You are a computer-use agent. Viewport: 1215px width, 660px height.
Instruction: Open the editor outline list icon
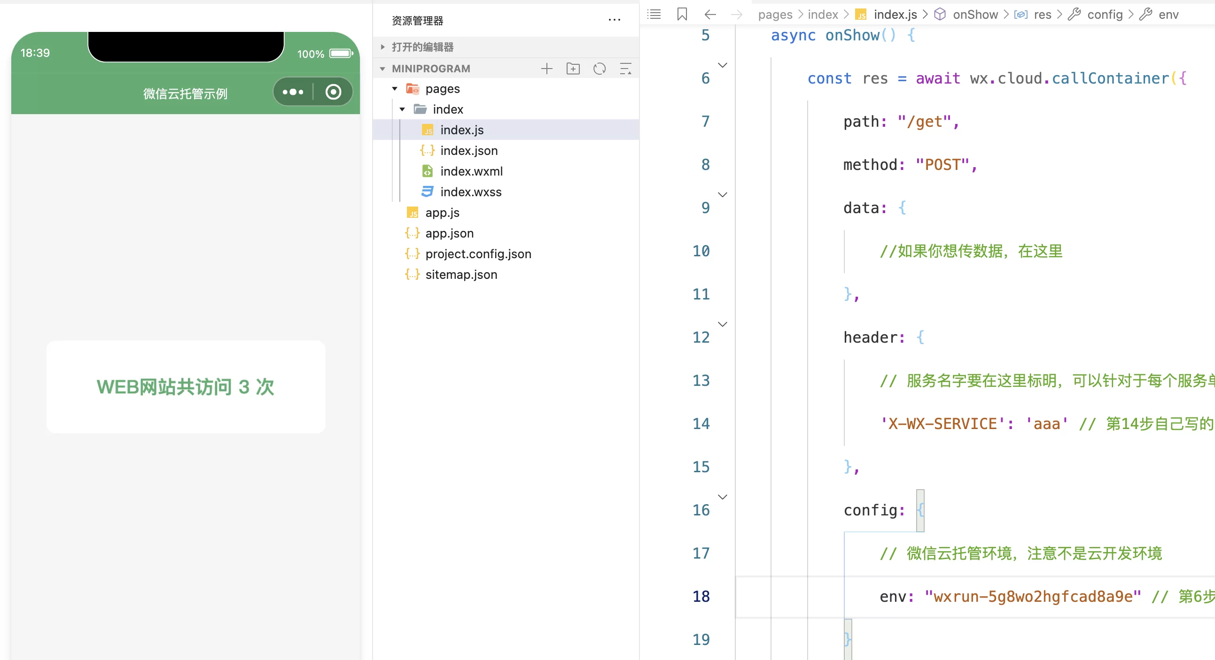(x=654, y=14)
